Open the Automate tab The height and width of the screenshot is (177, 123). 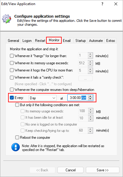[96, 41]
